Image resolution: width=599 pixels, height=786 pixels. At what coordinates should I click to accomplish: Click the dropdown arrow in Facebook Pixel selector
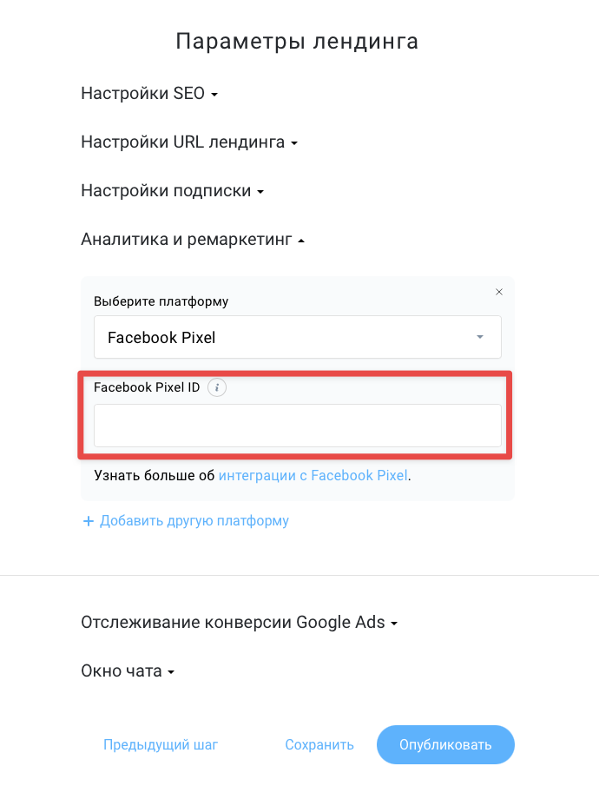[x=480, y=337]
